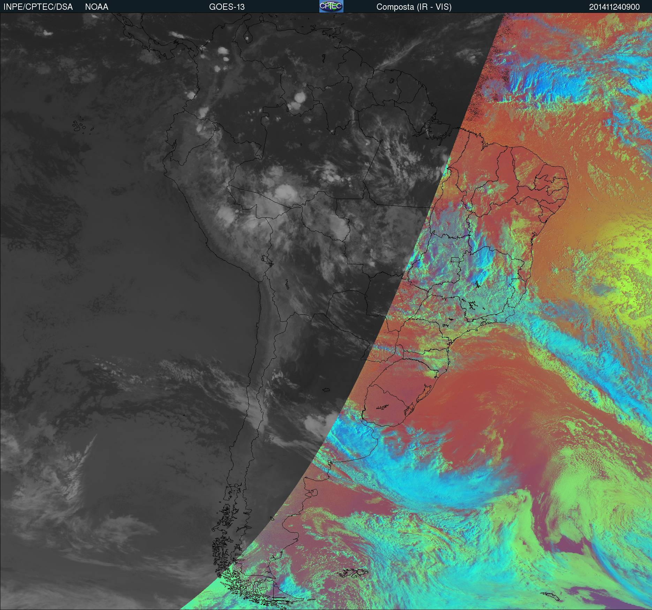652x610 pixels.
Task: Click the GOES-13 satellite label
Action: click(x=227, y=7)
